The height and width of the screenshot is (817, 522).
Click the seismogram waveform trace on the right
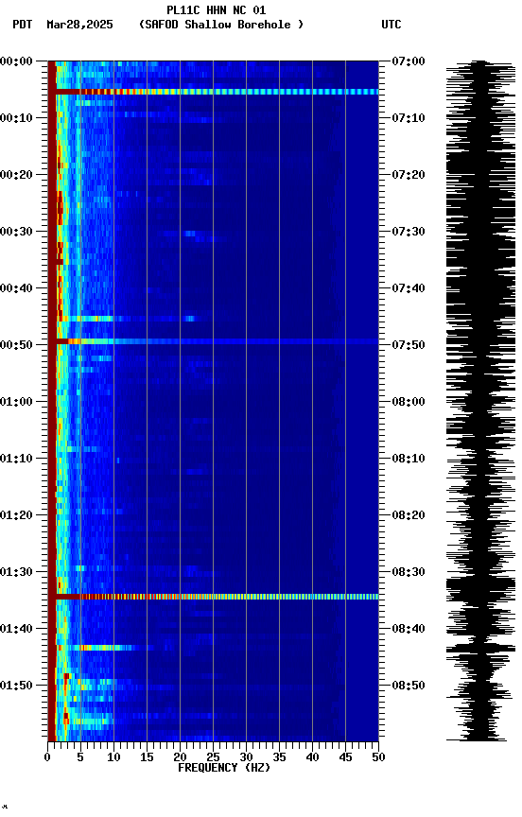[480, 401]
